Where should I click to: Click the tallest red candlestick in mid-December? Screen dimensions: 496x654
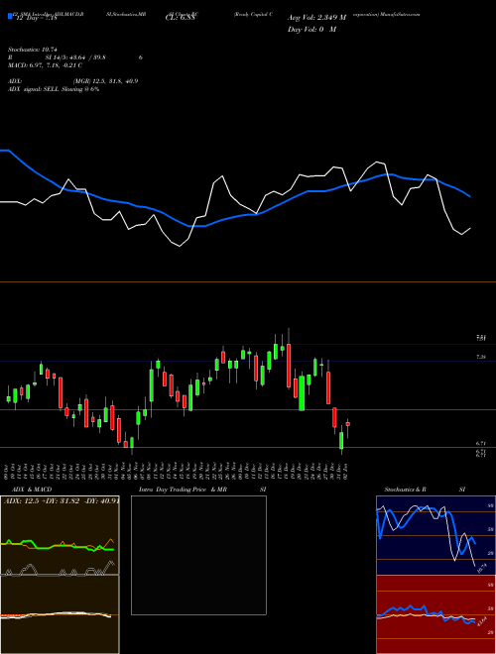[x=289, y=366]
